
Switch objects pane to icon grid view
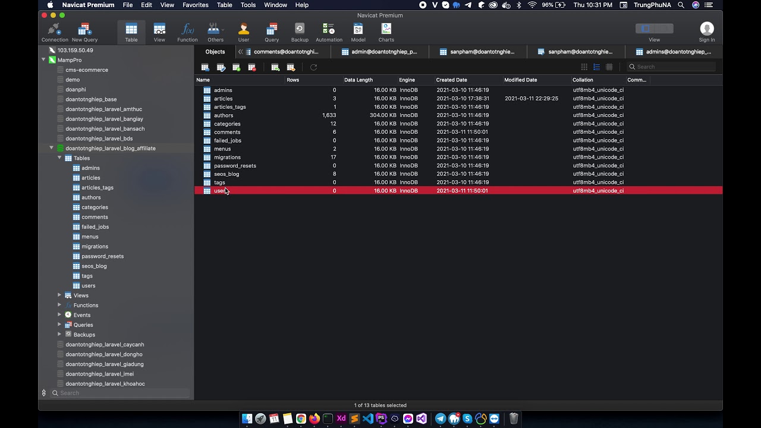584,67
